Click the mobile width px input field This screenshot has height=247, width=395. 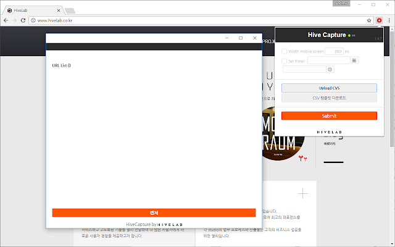pyautogui.click(x=334, y=51)
